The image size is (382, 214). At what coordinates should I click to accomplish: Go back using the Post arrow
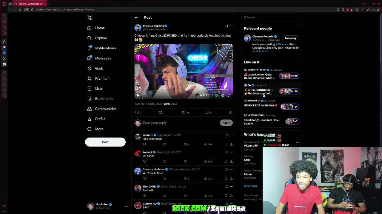tap(136, 18)
